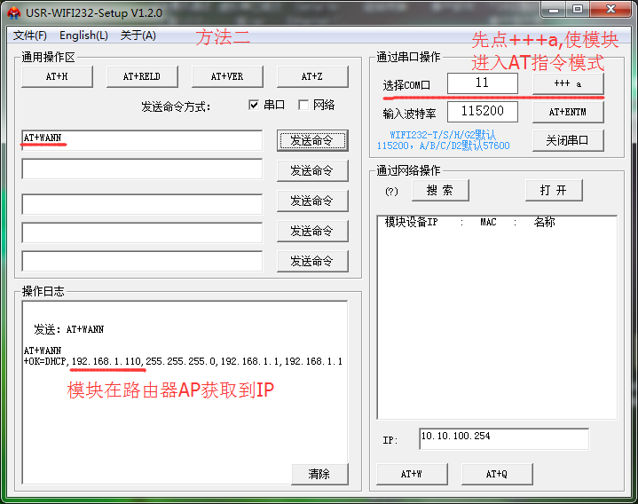Toggle the 串口 serial port checkbox
The width and height of the screenshot is (638, 504).
255,105
